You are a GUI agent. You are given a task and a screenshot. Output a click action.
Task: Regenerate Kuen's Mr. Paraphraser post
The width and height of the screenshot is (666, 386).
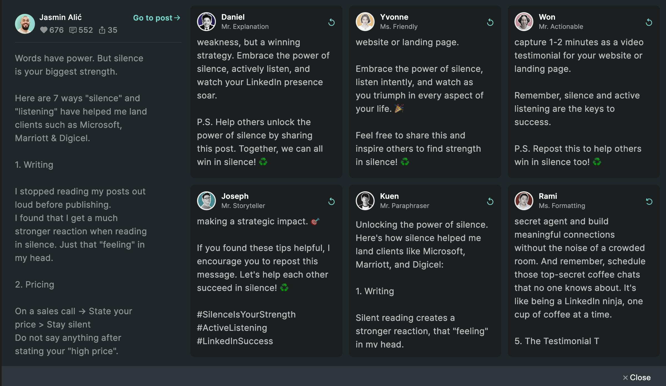(x=490, y=201)
